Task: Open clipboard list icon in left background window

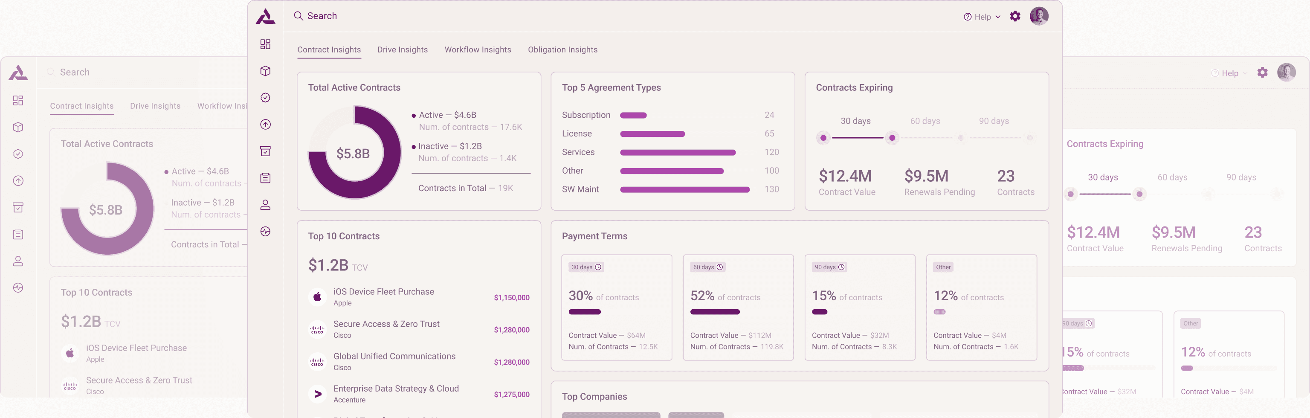Action: click(18, 235)
